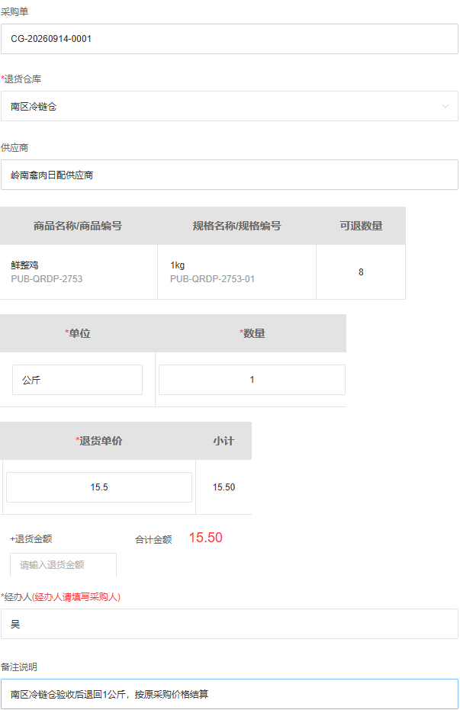Edit the 备注说明 text field
The width and height of the screenshot is (460, 710).
[230, 694]
